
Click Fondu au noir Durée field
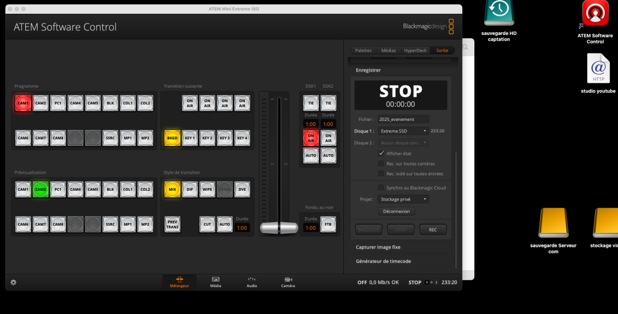[x=311, y=227]
